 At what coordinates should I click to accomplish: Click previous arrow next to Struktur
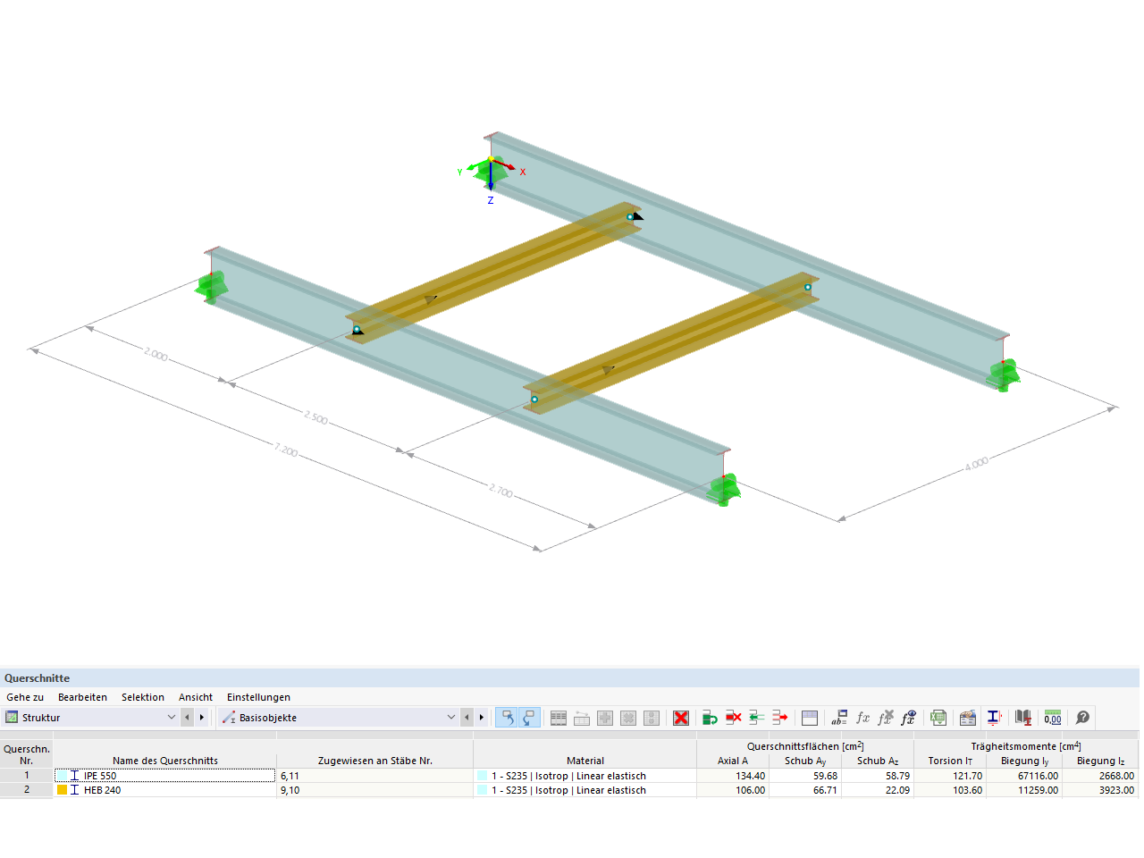point(187,718)
